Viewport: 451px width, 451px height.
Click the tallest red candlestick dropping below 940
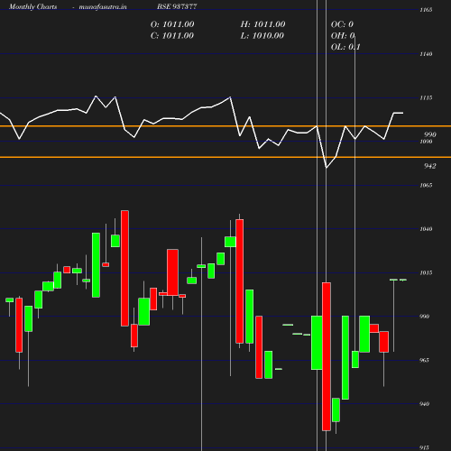(x=327, y=356)
